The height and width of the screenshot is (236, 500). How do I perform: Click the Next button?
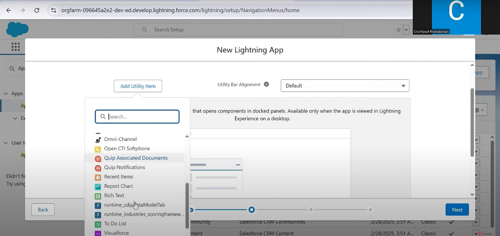457,210
